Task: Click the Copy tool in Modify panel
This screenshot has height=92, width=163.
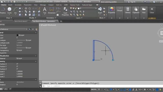Action: click(26, 11)
